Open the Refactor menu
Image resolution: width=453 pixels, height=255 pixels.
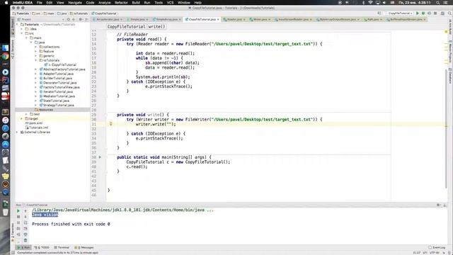coord(121,3)
